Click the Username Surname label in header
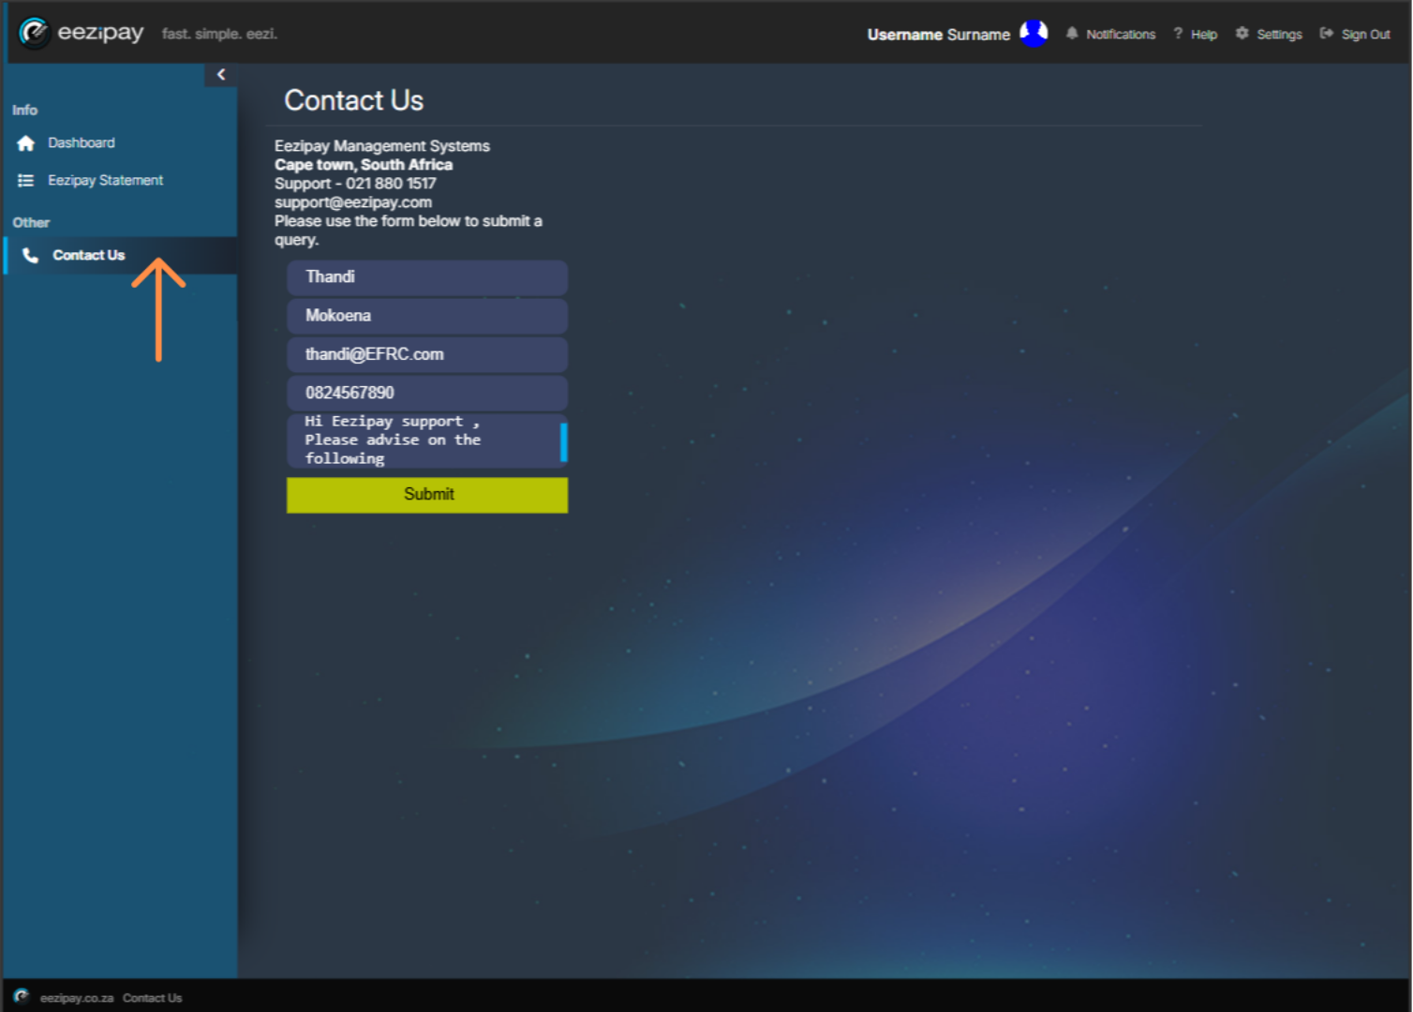This screenshot has height=1012, width=1413. [939, 35]
